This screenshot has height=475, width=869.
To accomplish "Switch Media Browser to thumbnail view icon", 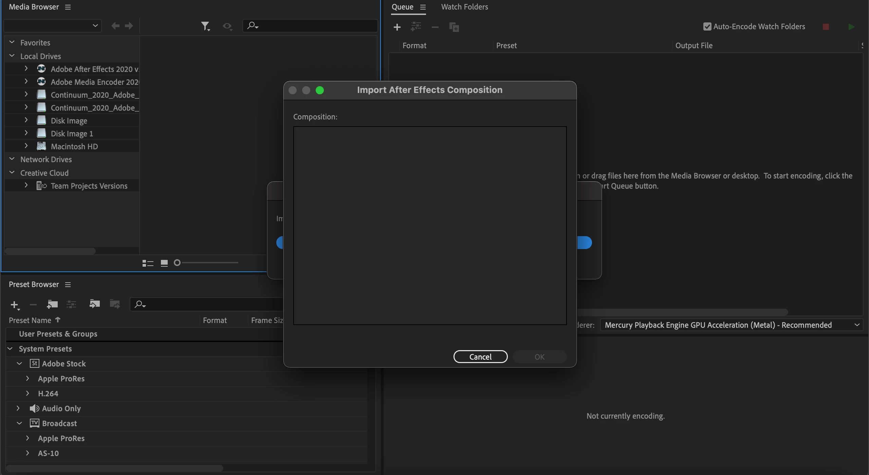I will 164,263.
